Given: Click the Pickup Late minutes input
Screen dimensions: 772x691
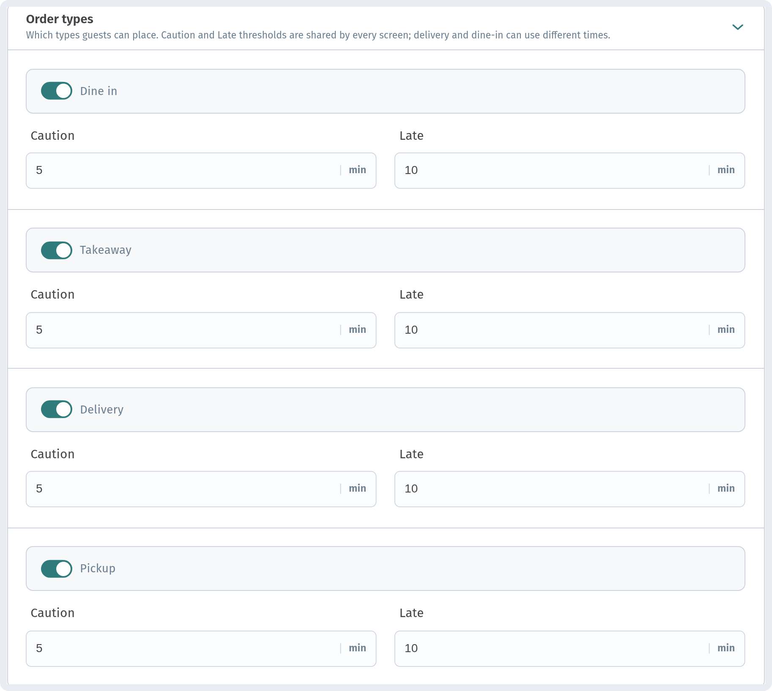Looking at the screenshot, I should point(569,649).
